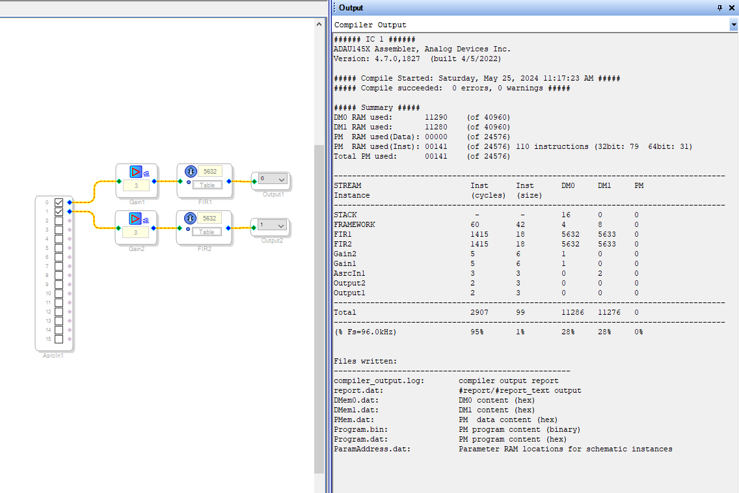Click 'Program.bin:' in files written list
The height and width of the screenshot is (493, 739).
coord(361,430)
